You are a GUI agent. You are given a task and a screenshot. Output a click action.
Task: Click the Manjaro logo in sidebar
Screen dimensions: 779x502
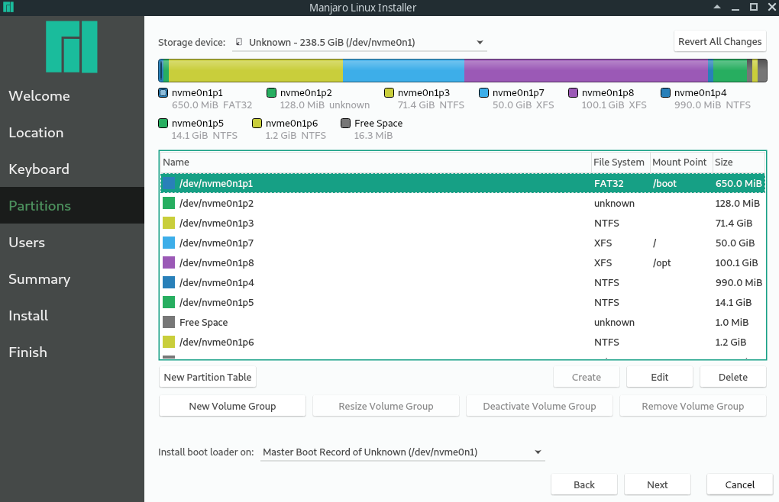click(x=72, y=47)
